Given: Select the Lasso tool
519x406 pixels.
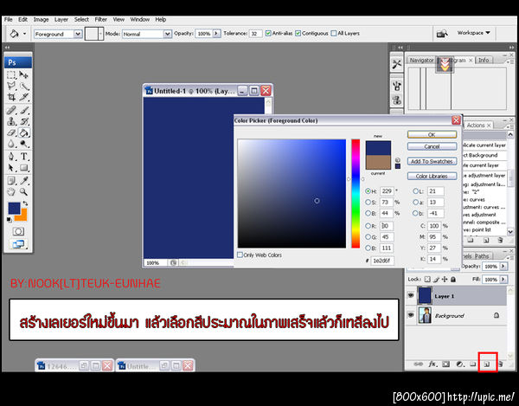Looking at the screenshot, I should [11, 86].
